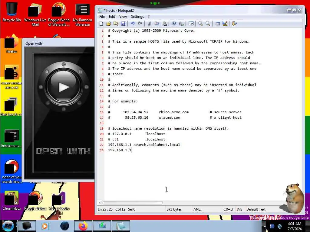This screenshot has width=310, height=232.
Task: Open syntax scheme selection icon
Action: (217, 24)
